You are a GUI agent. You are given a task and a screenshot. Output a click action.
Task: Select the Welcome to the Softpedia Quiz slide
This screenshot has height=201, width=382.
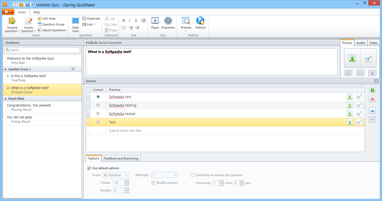tap(42, 60)
